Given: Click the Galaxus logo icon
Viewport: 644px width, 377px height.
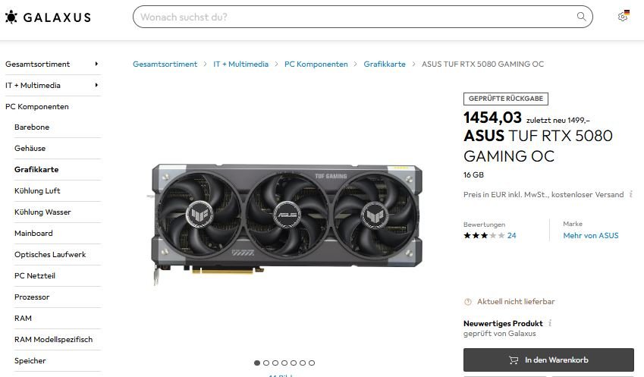Looking at the screenshot, I should [11, 17].
